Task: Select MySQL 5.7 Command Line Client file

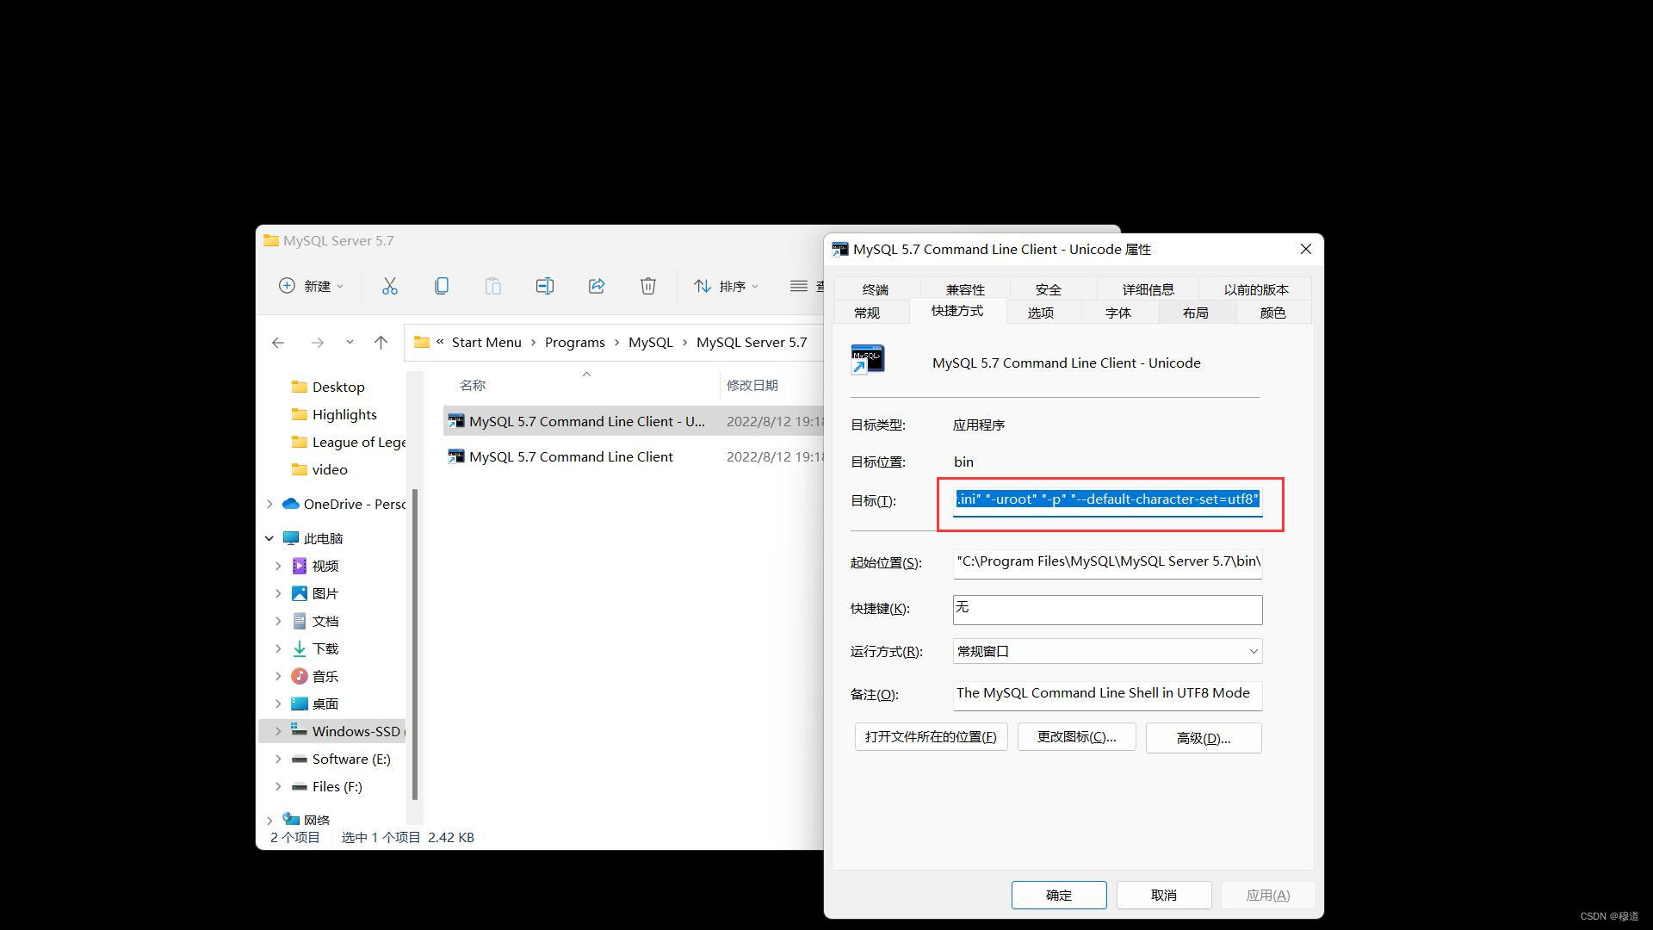Action: [x=570, y=456]
